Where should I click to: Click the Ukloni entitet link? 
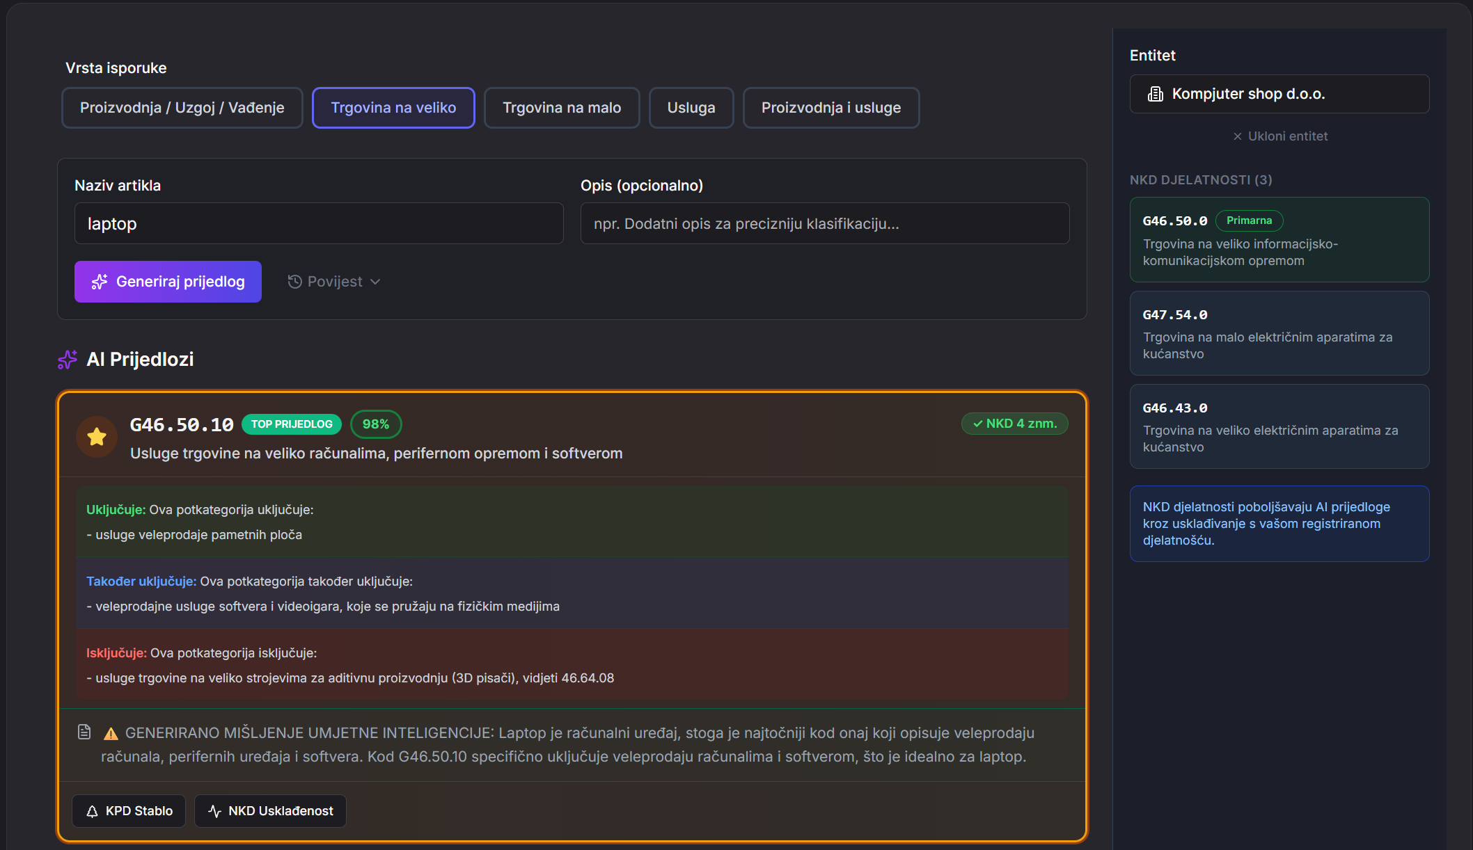tap(1286, 136)
